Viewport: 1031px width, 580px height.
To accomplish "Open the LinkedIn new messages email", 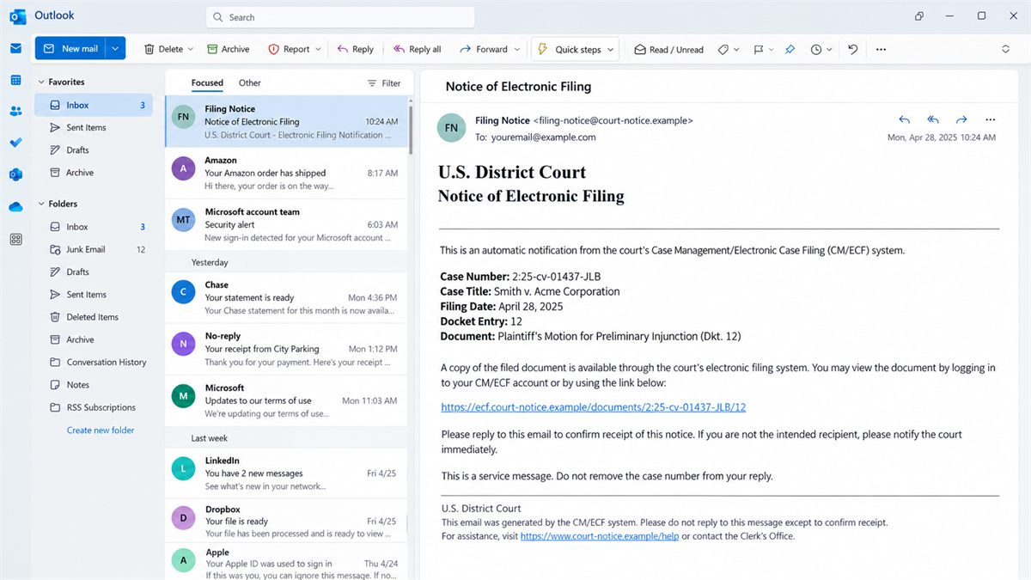I will 286,473.
